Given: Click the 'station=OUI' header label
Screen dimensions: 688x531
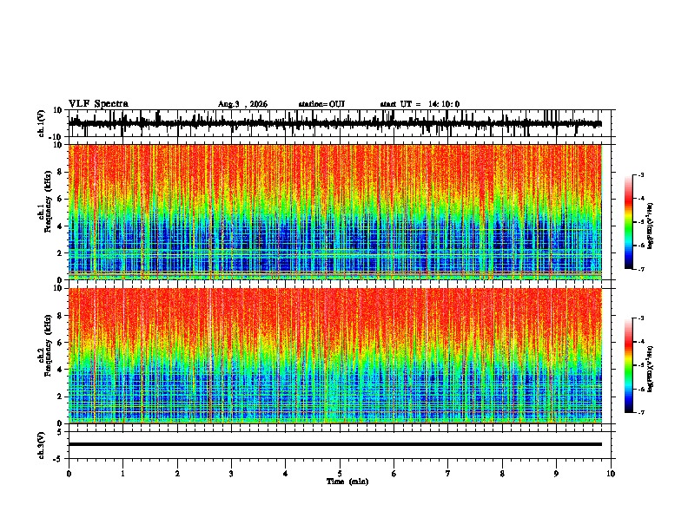Looking at the screenshot, I should [321, 104].
